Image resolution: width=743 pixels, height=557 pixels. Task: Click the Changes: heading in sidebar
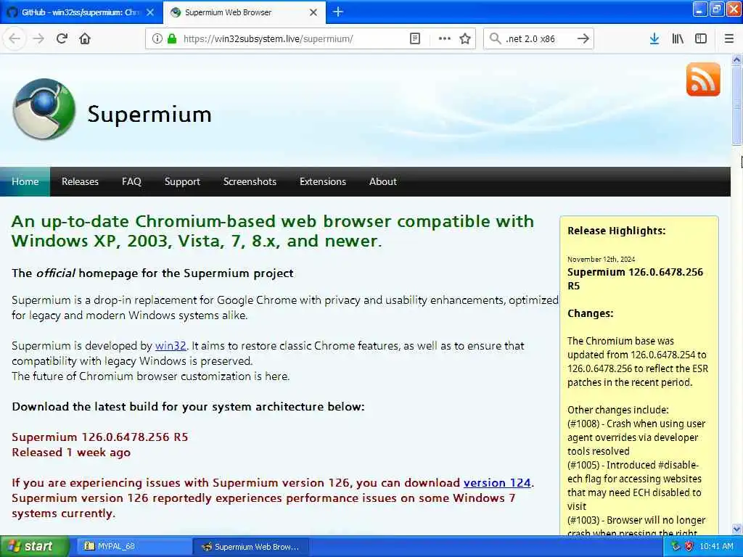coord(591,313)
